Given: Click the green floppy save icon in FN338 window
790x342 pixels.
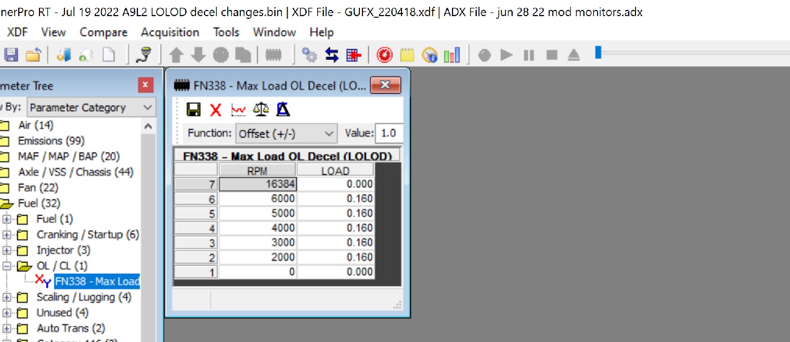Looking at the screenshot, I should 193,109.
